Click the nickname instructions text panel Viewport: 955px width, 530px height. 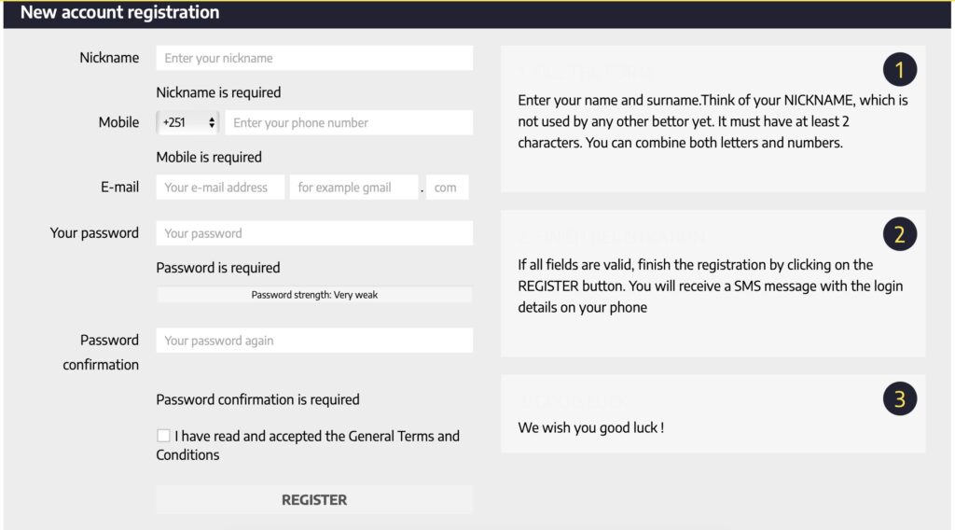pyautogui.click(x=713, y=119)
